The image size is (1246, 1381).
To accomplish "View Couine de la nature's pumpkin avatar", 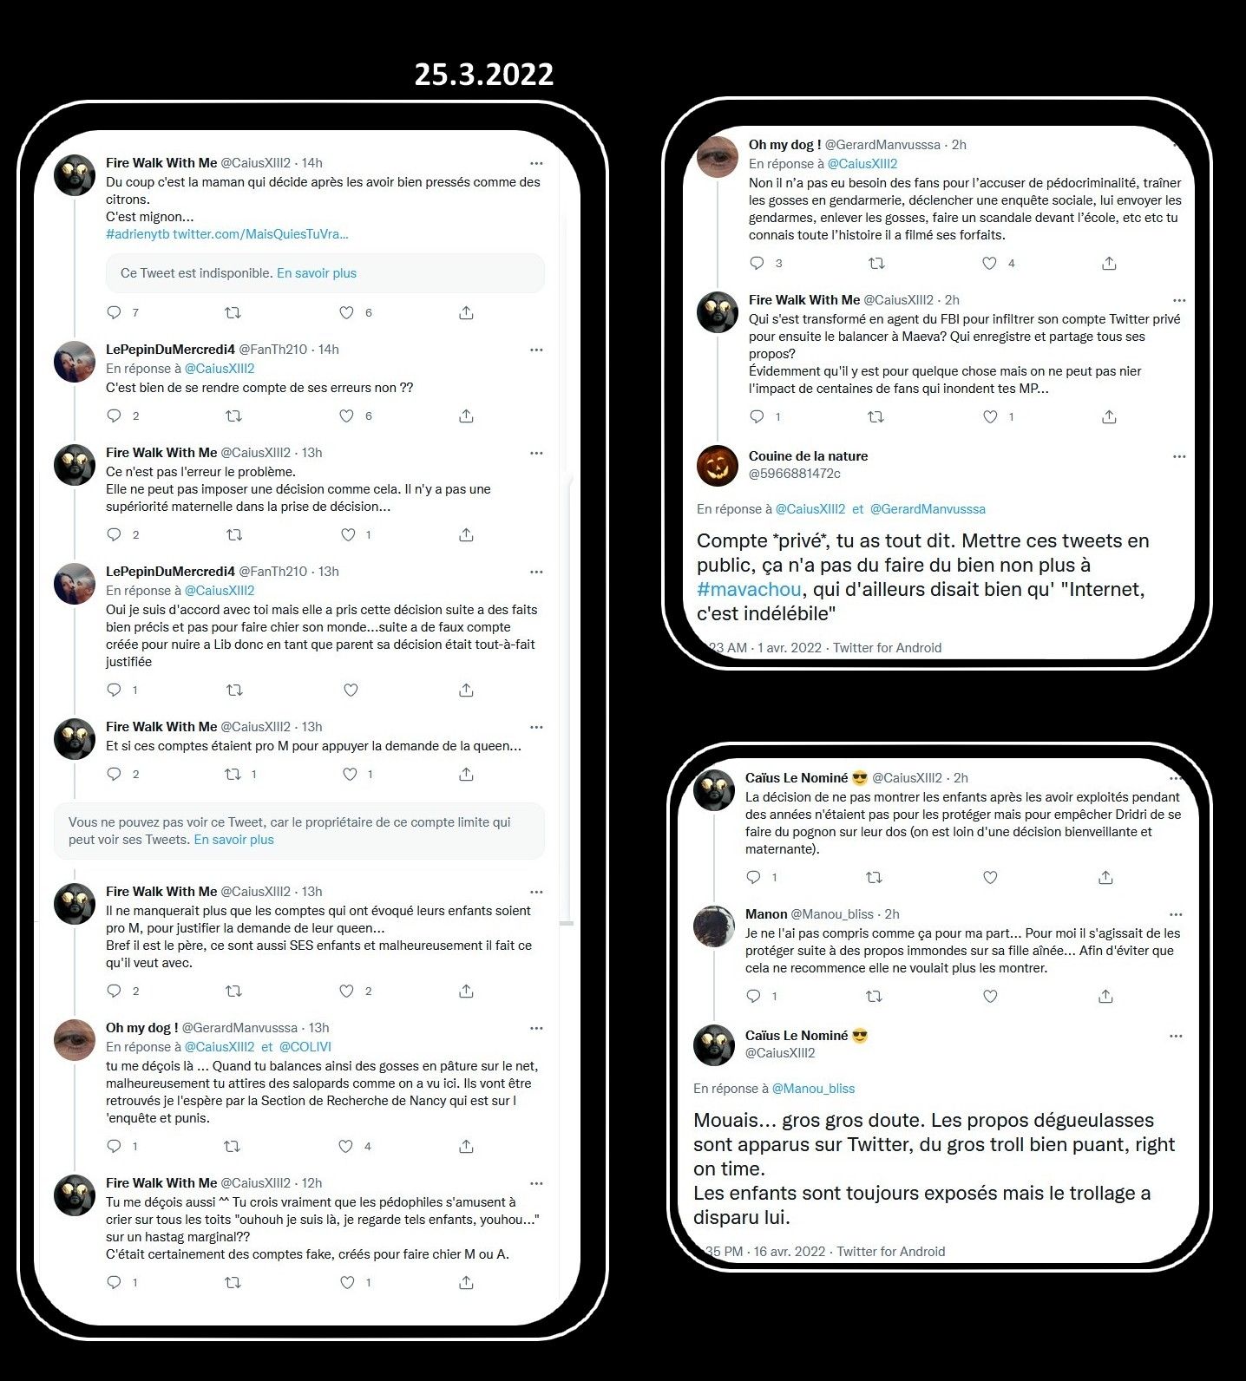I will (718, 466).
